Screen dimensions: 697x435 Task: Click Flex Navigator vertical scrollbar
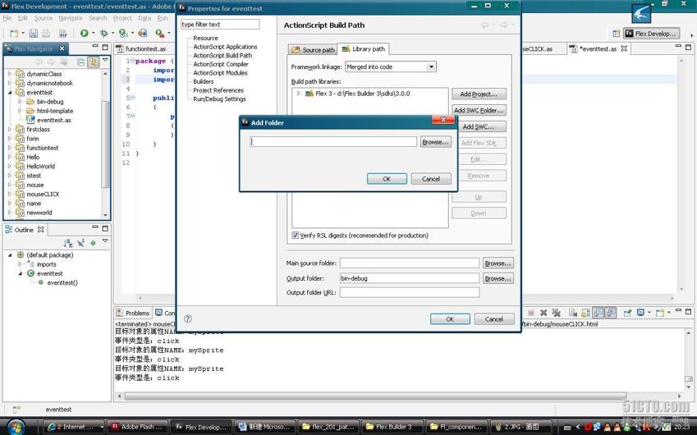click(x=105, y=144)
